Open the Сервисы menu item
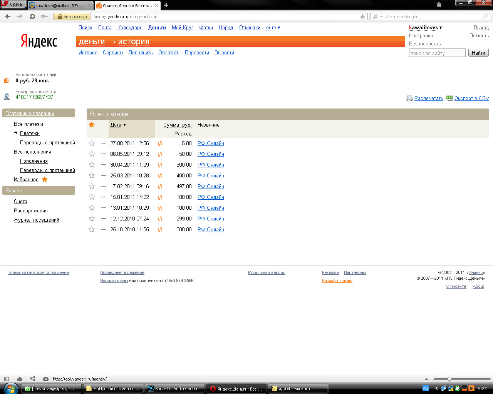The height and width of the screenshot is (394, 493). click(113, 53)
